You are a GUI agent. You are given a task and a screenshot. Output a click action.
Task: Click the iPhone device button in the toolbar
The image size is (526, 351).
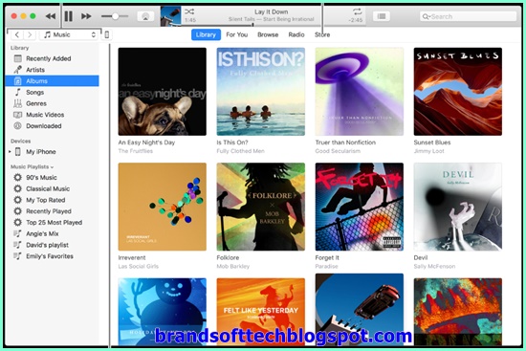tap(107, 34)
